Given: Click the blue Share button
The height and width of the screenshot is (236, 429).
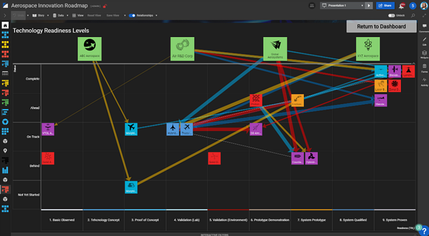Looking at the screenshot, I should [x=385, y=6].
